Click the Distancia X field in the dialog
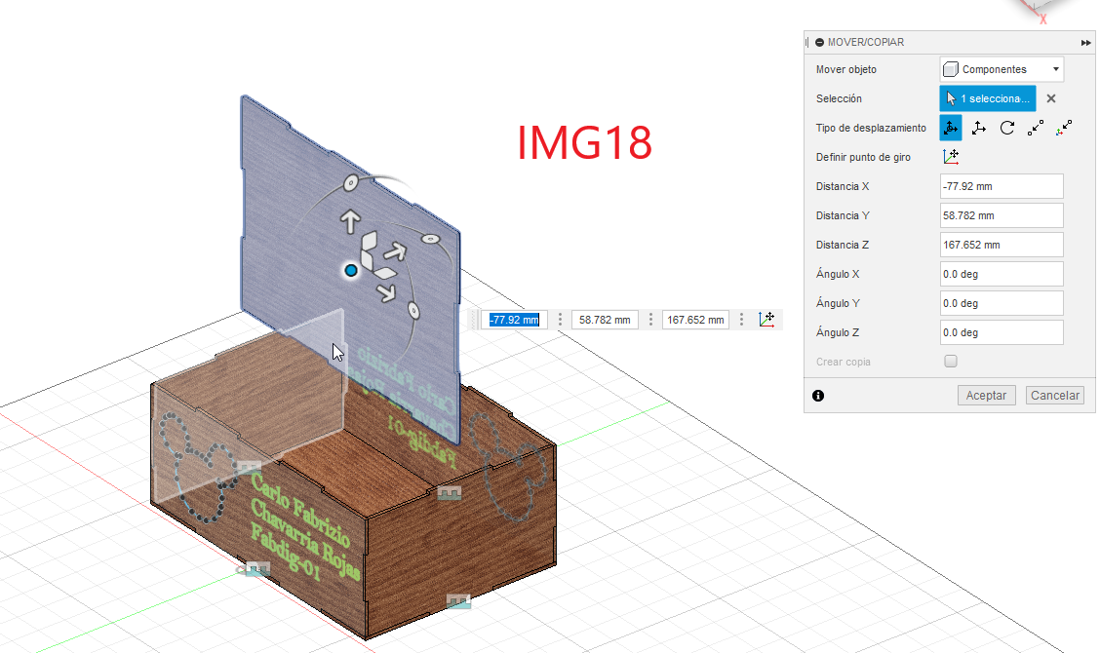Viewport: 1100px width, 653px height. tap(1002, 186)
